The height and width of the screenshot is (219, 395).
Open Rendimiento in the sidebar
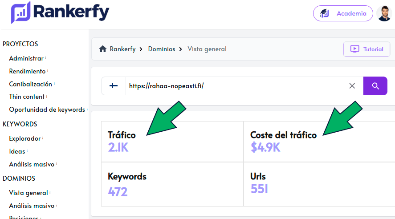pos(27,71)
